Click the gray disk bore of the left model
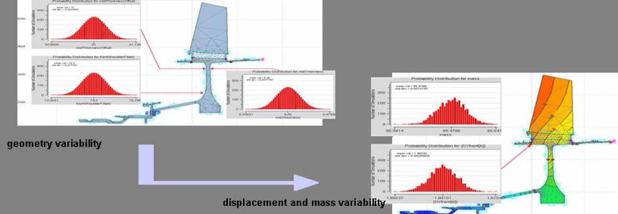This screenshot has height=214, width=618. [x=209, y=104]
